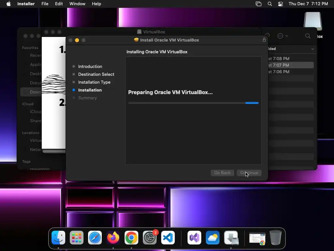Select the Finder row dated 7:07 PM

pyautogui.click(x=291, y=65)
